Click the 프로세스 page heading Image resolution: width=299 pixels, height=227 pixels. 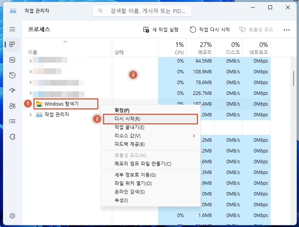pos(39,29)
